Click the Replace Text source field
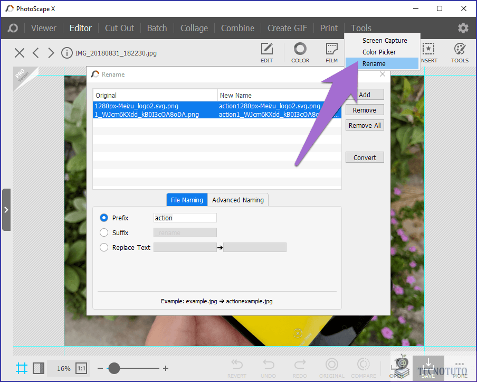Viewport: 477px width, 382px height. click(x=185, y=247)
